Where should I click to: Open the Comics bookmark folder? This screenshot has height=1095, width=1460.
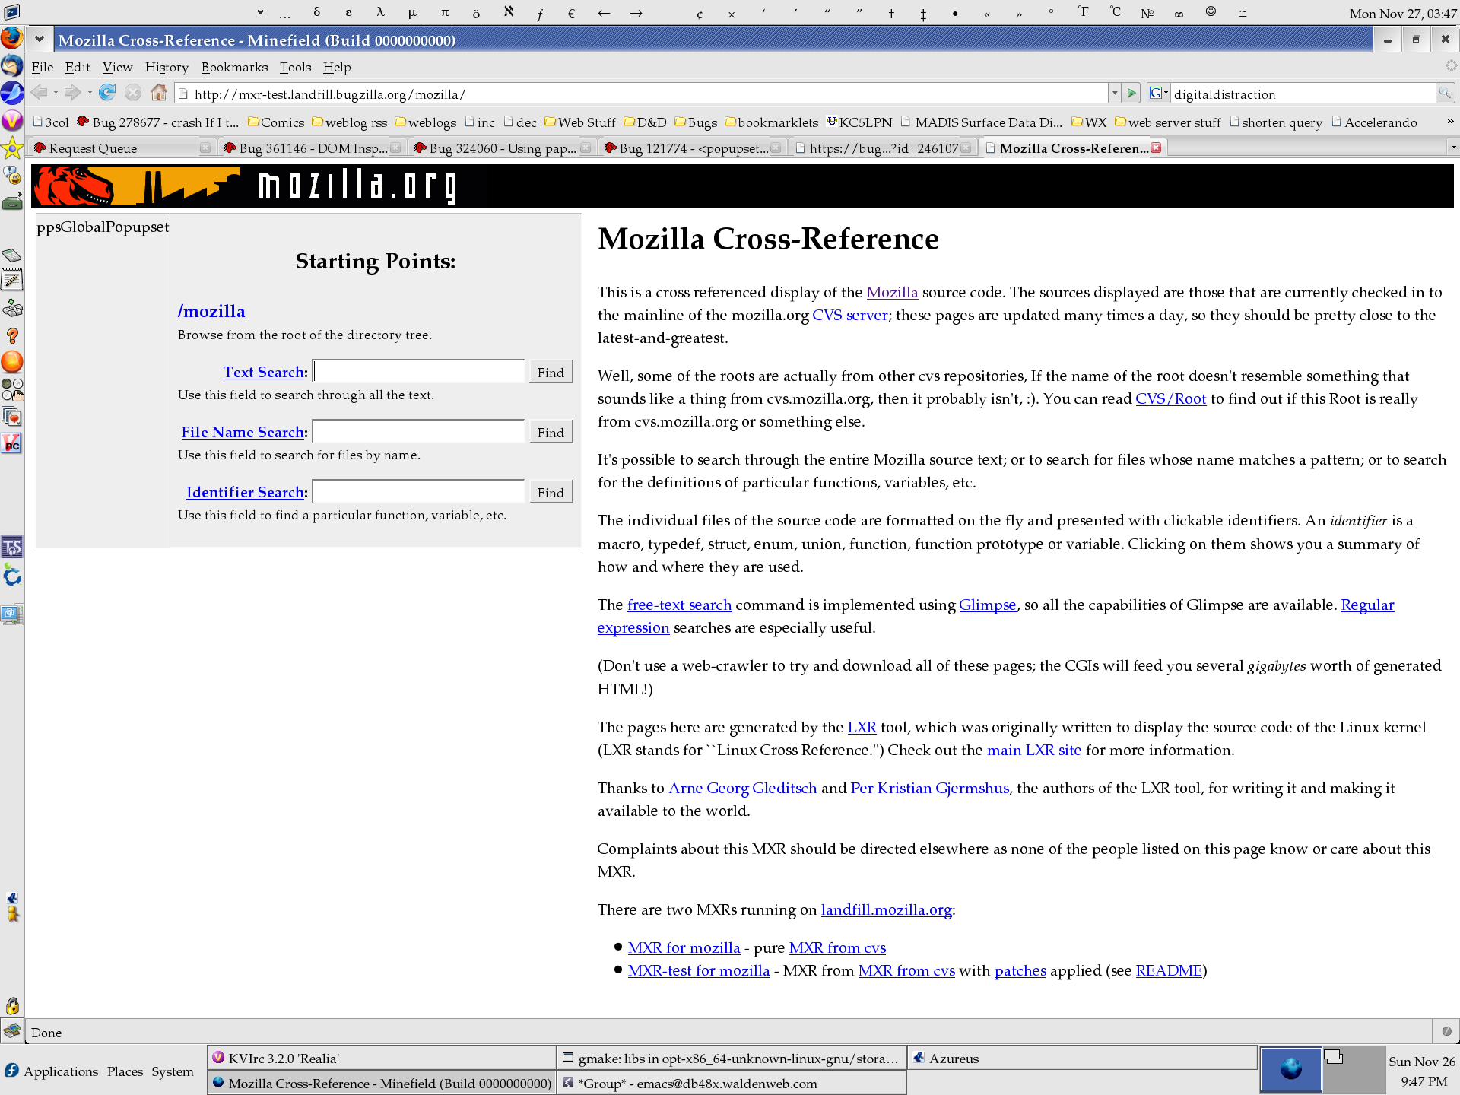[x=276, y=122]
